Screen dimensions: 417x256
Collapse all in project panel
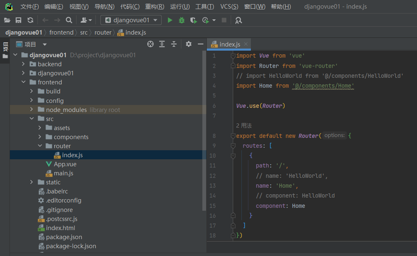click(174, 44)
